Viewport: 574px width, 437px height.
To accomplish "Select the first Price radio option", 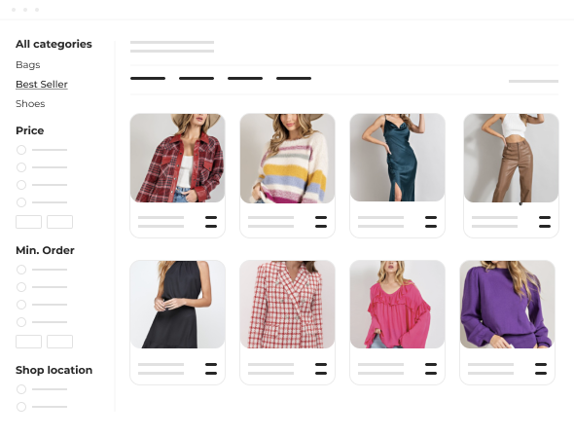I will (x=21, y=150).
